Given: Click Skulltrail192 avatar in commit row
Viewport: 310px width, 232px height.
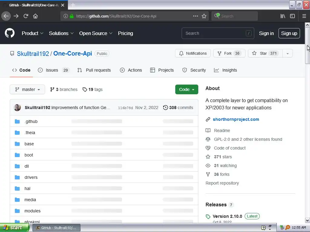Looking at the screenshot, I should click(17, 108).
